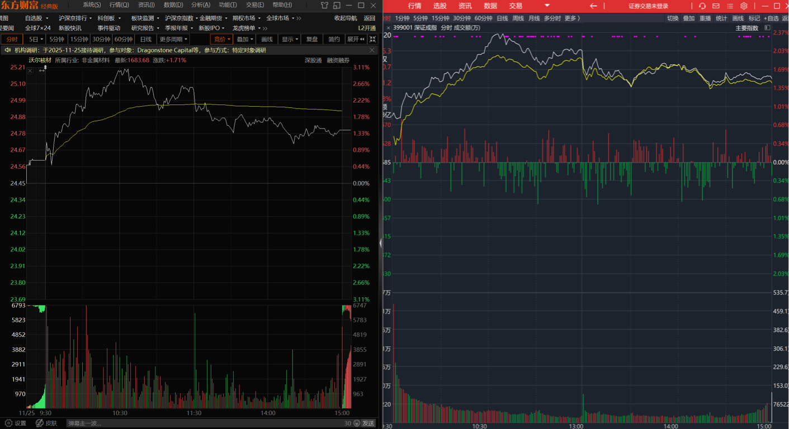Open 帮助(H) menu

(282, 5)
